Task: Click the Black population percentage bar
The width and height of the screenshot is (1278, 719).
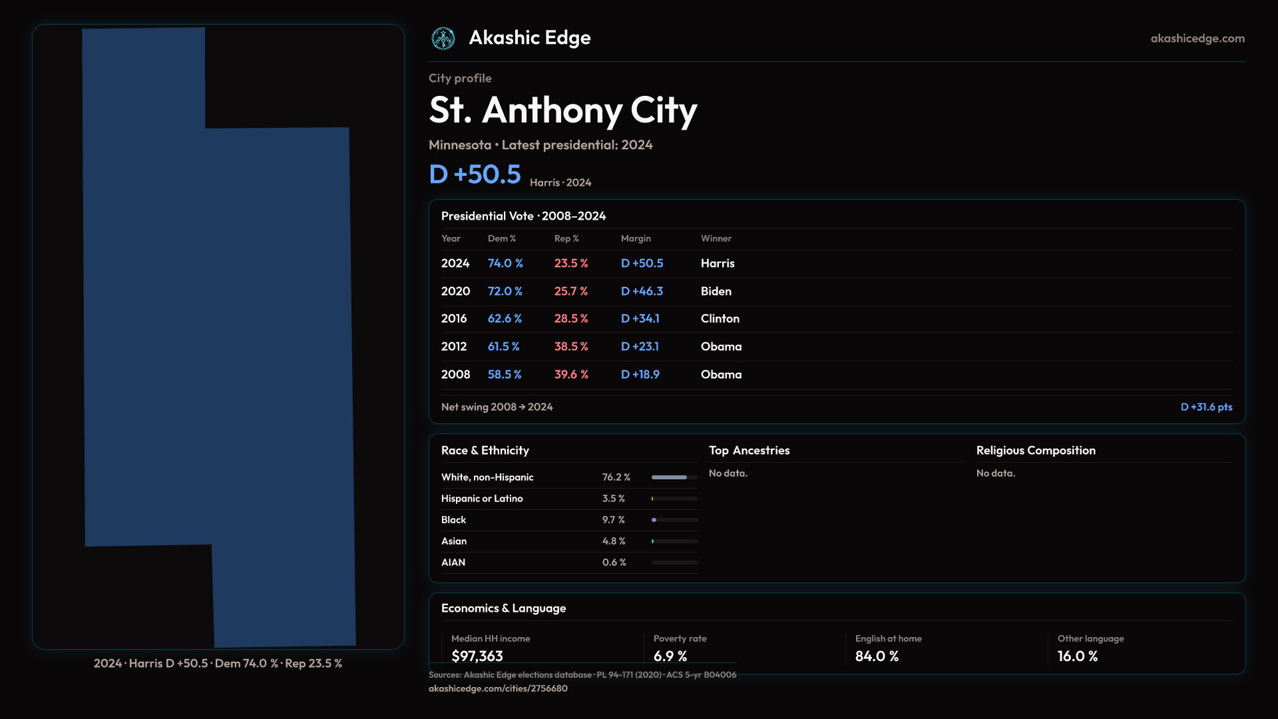Action: 674,520
